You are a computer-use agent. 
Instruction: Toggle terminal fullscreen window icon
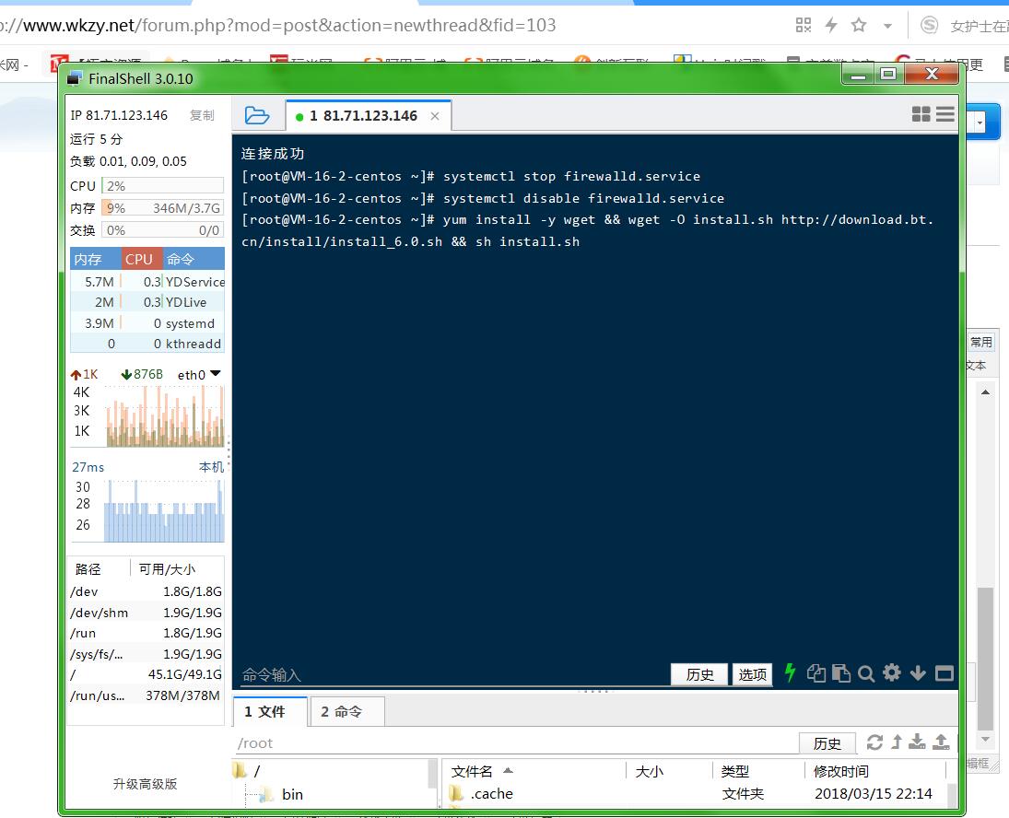coord(944,673)
